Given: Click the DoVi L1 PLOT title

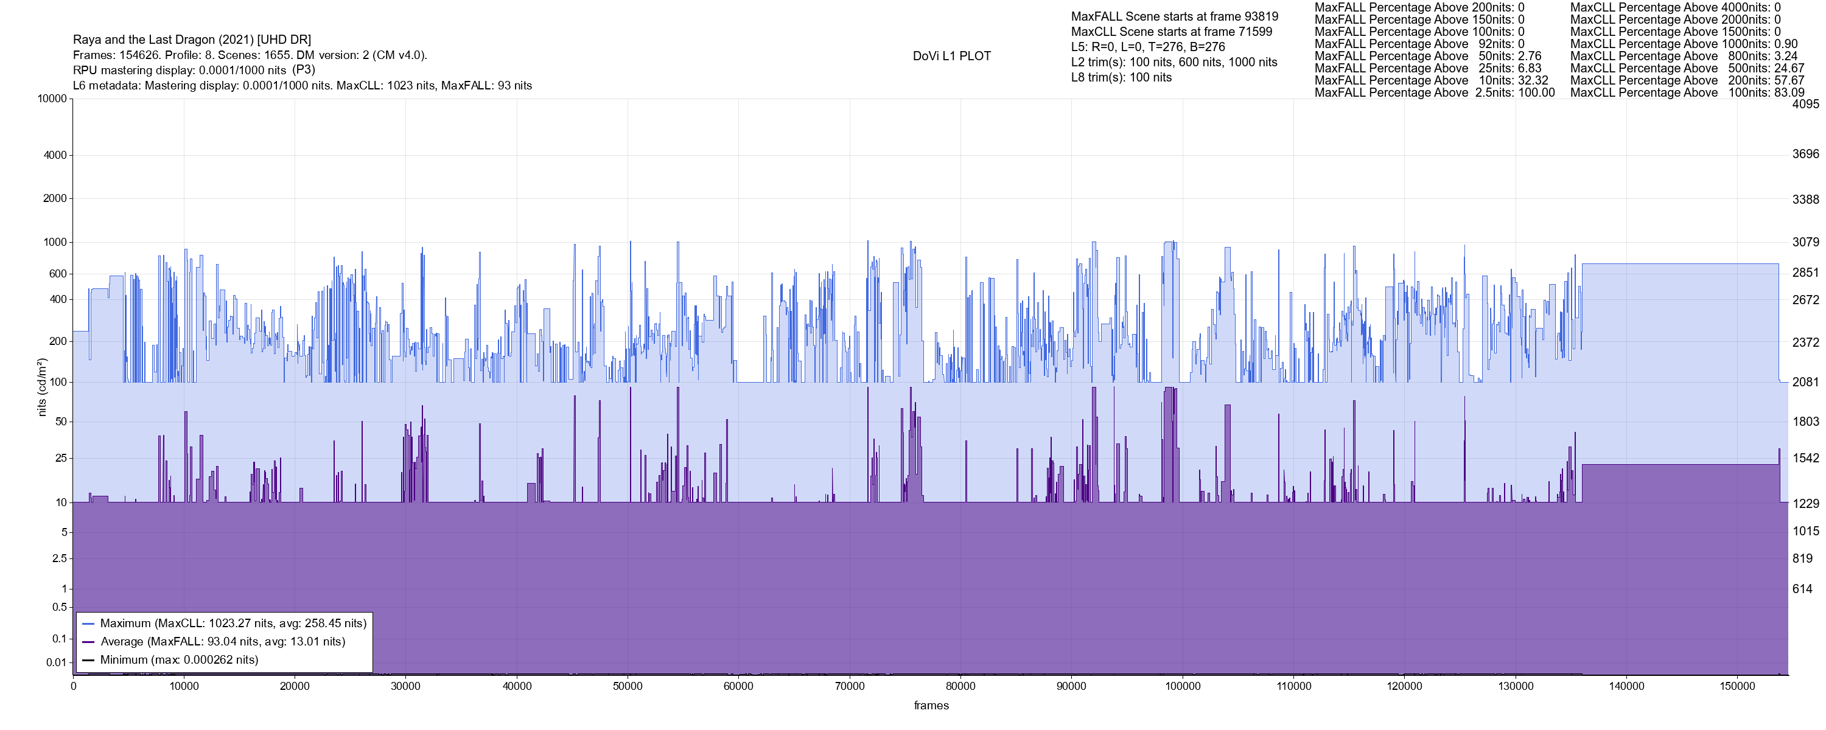Looking at the screenshot, I should pos(951,57).
